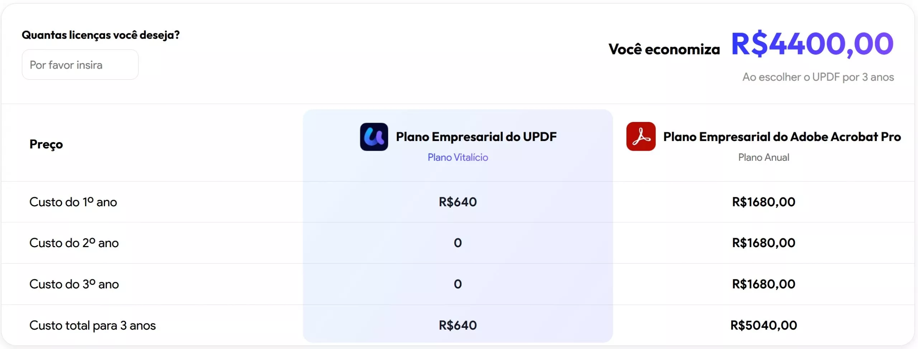Click Adobe's third-year cost of R$1680,00

point(763,284)
